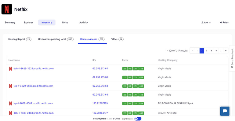235x121 pixels.
Task: Click Netflix icon beside isp-1-4609-4609 hostname
Action: [x=10, y=104]
